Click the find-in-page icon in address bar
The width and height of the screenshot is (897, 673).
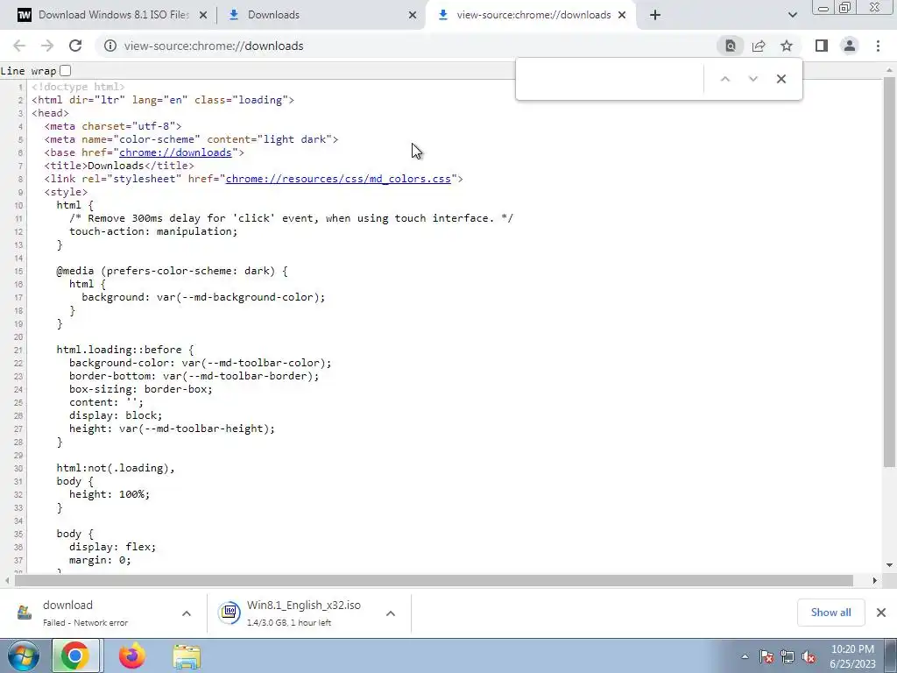pyautogui.click(x=730, y=46)
